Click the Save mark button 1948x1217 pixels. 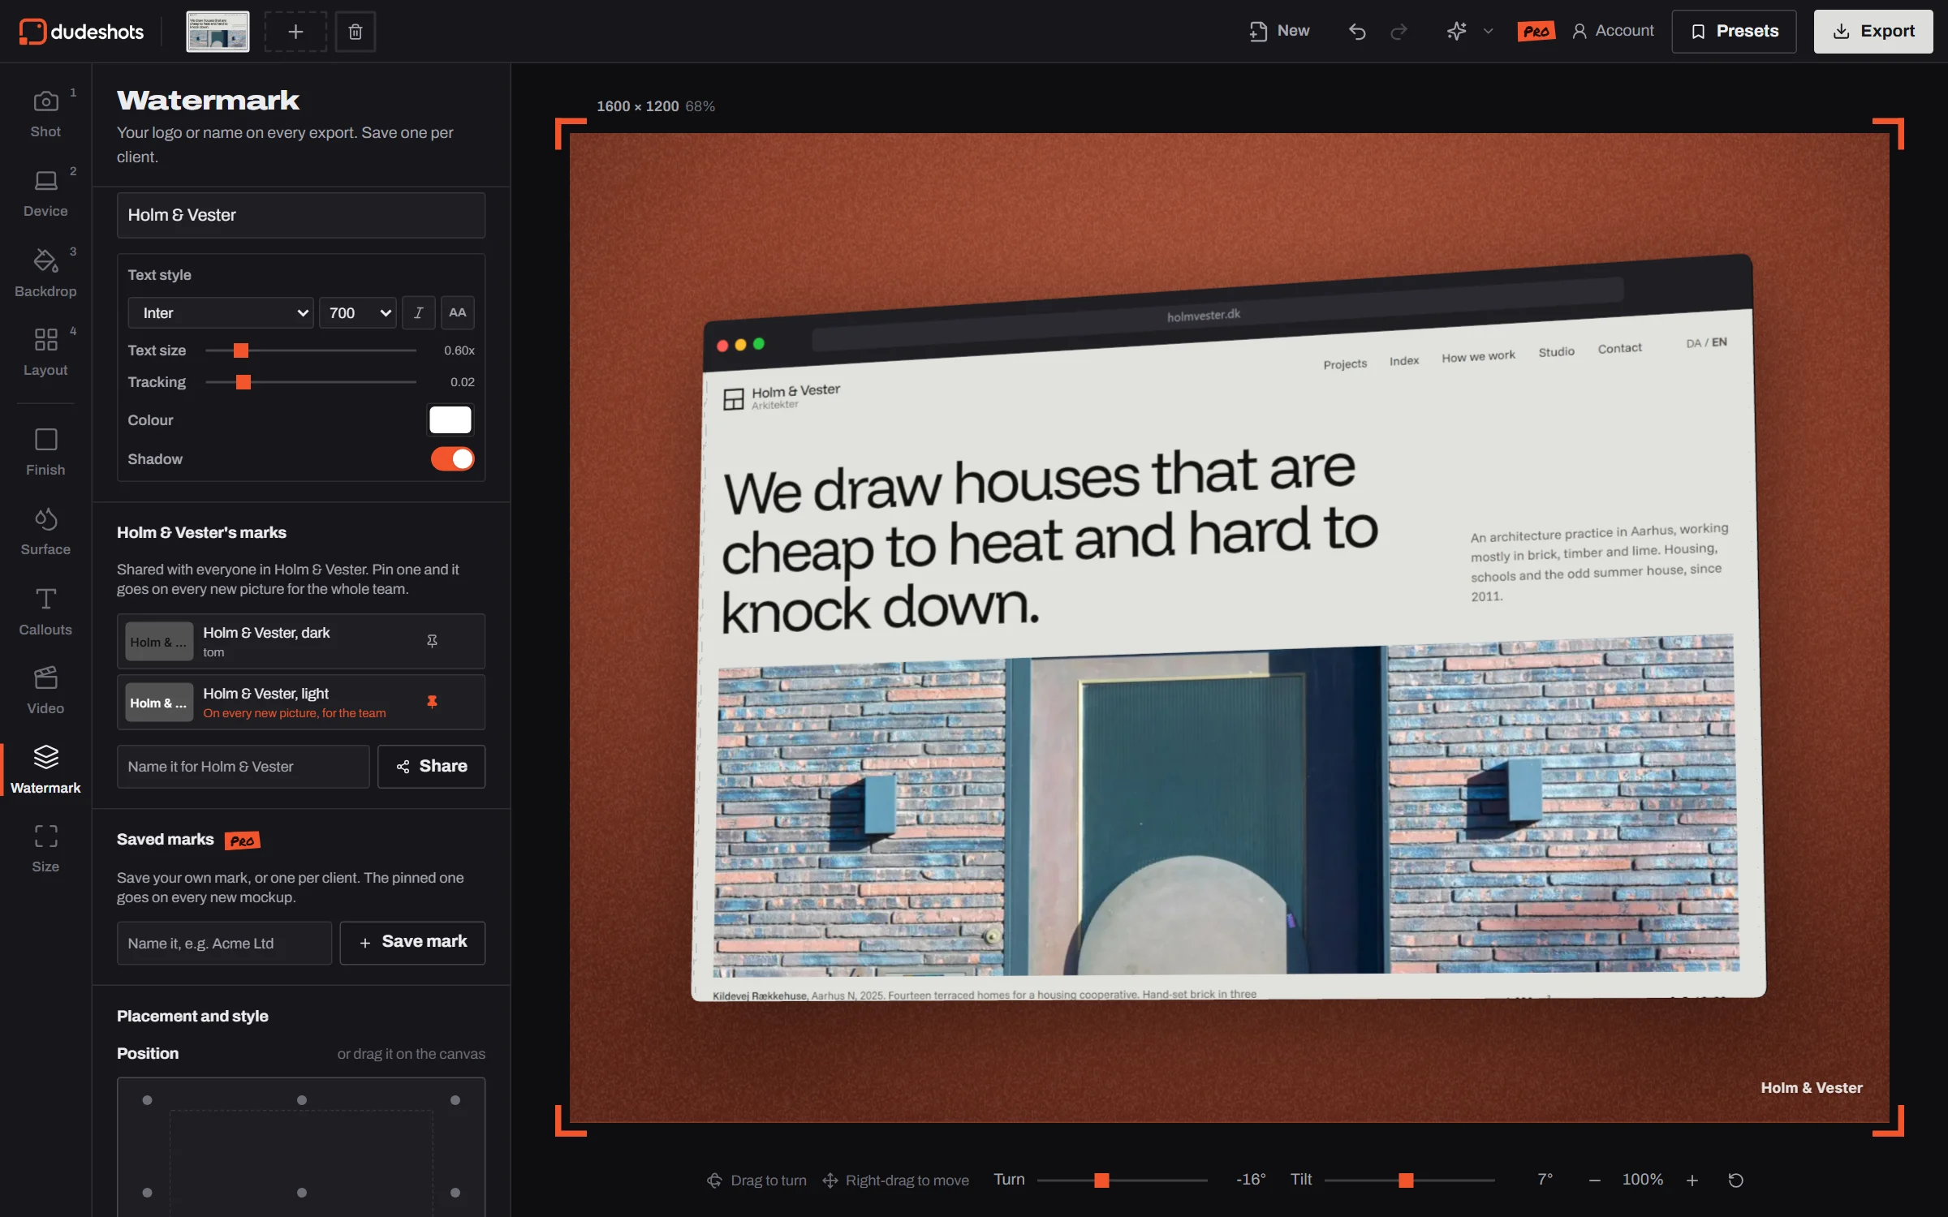pos(412,942)
